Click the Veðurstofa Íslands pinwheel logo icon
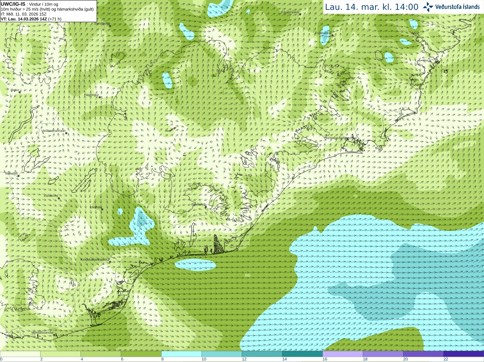The height and width of the screenshot is (362, 484). pyautogui.click(x=428, y=7)
